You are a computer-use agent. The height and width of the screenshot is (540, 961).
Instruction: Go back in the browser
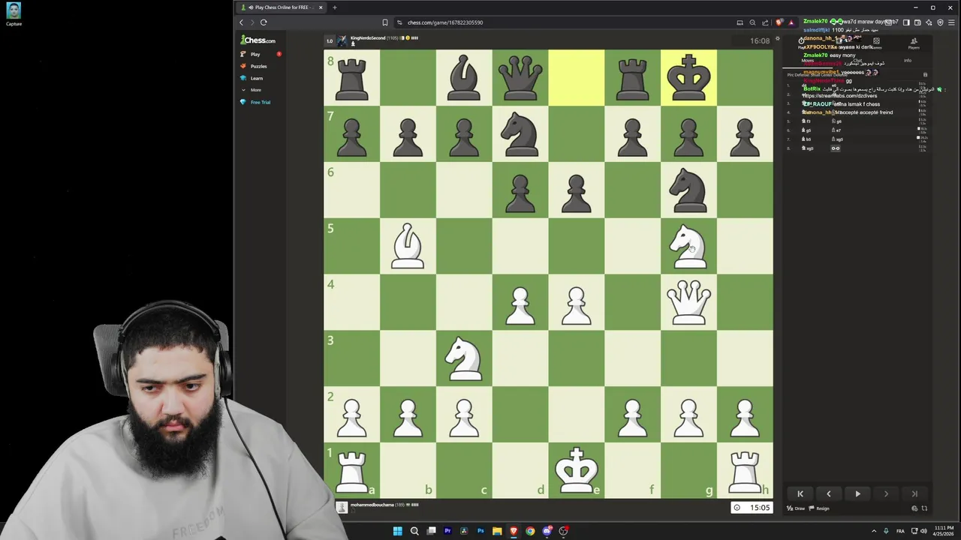(x=241, y=22)
